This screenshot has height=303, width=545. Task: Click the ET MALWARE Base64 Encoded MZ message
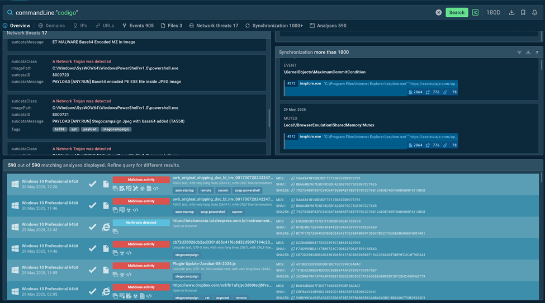[94, 42]
